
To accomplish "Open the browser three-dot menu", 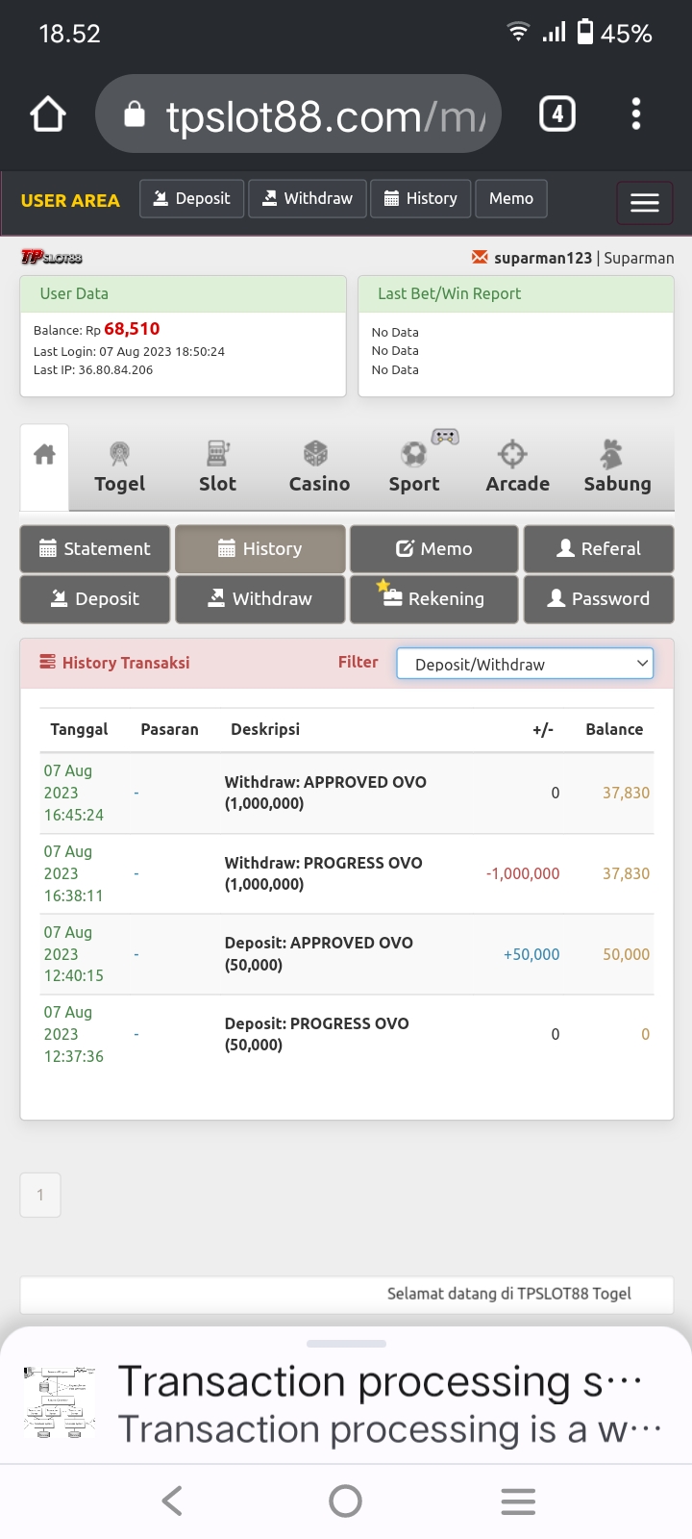I will [635, 114].
